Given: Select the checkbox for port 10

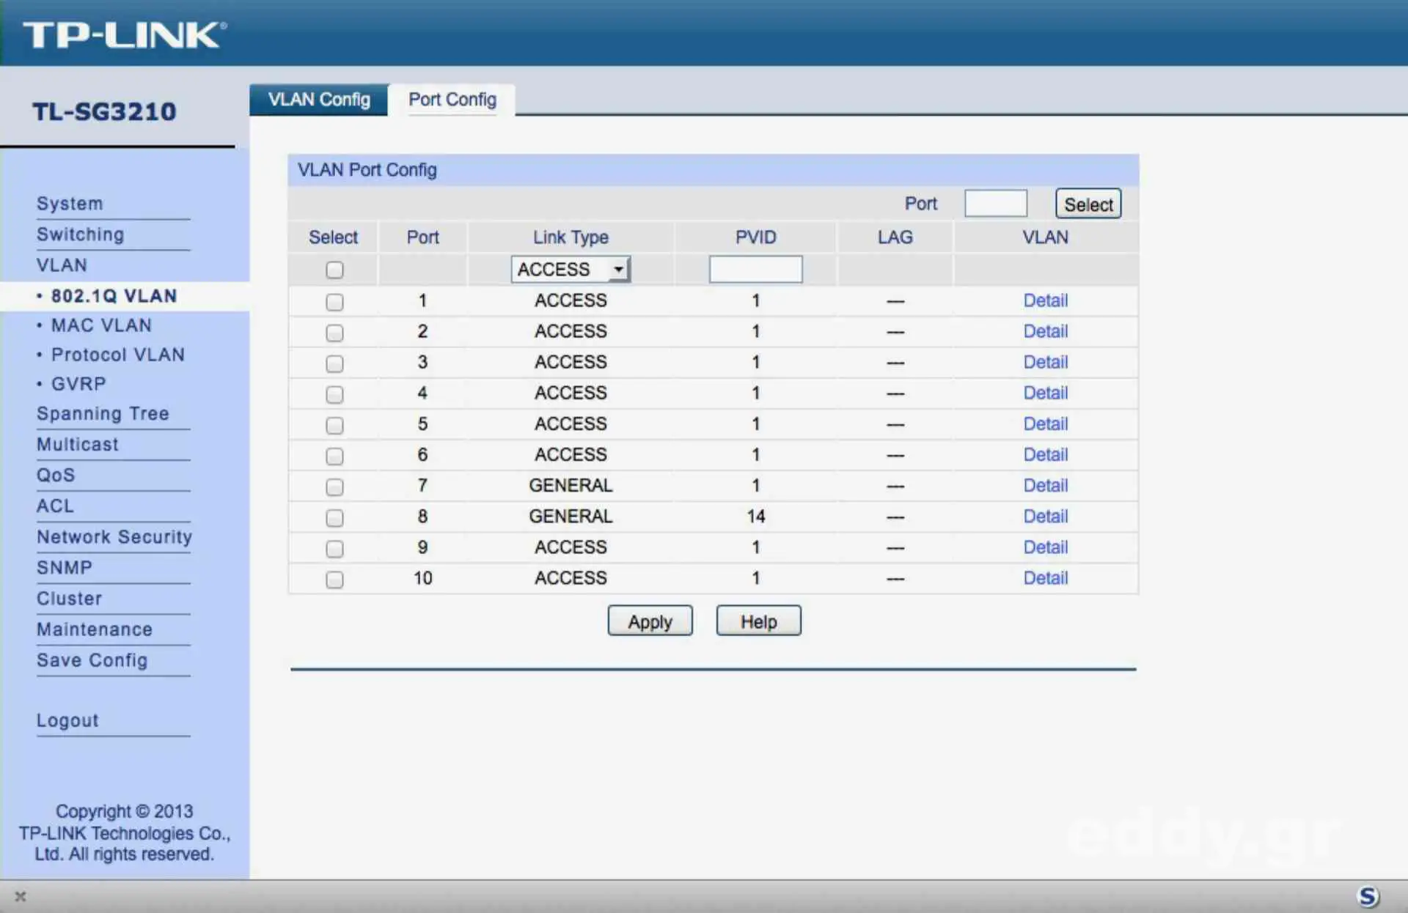Looking at the screenshot, I should pyautogui.click(x=334, y=580).
